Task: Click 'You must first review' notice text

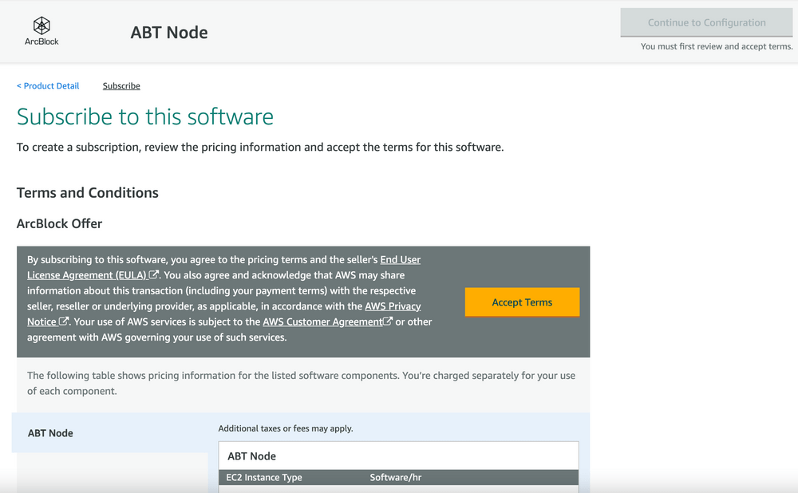Action: coord(717,46)
